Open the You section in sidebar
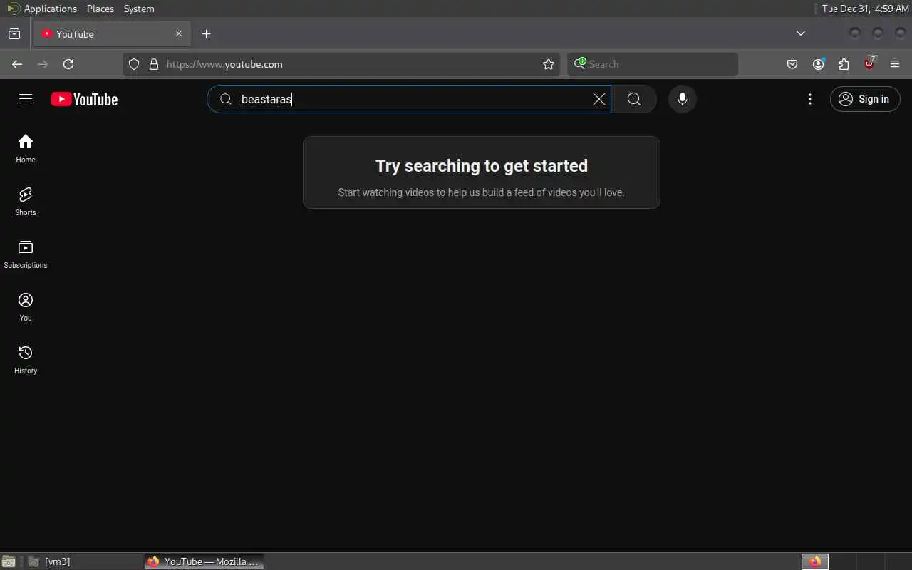Image resolution: width=912 pixels, height=570 pixels. point(26,306)
